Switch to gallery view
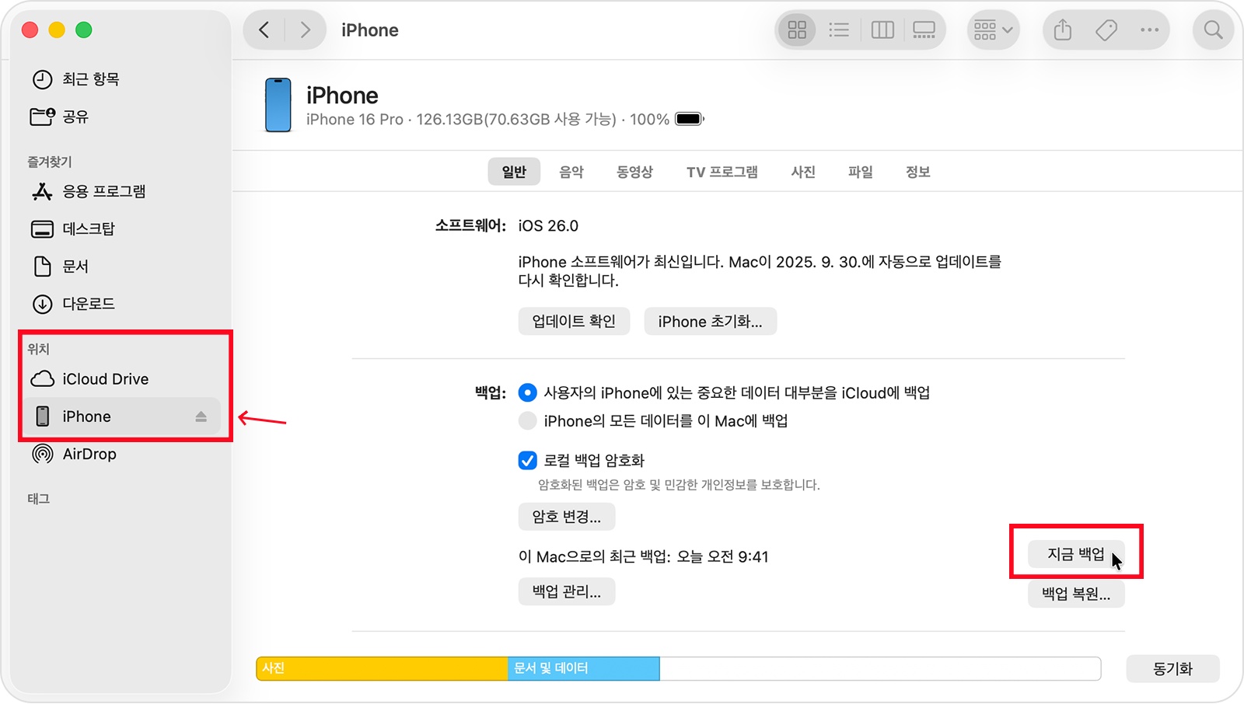The image size is (1244, 704). [x=924, y=30]
